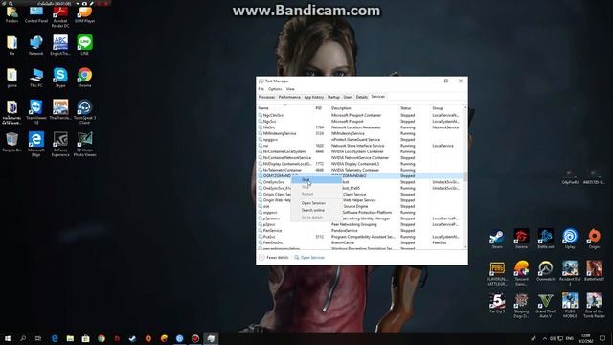Select the NlaSvc service row
The height and width of the screenshot is (345, 613).
(x=360, y=127)
